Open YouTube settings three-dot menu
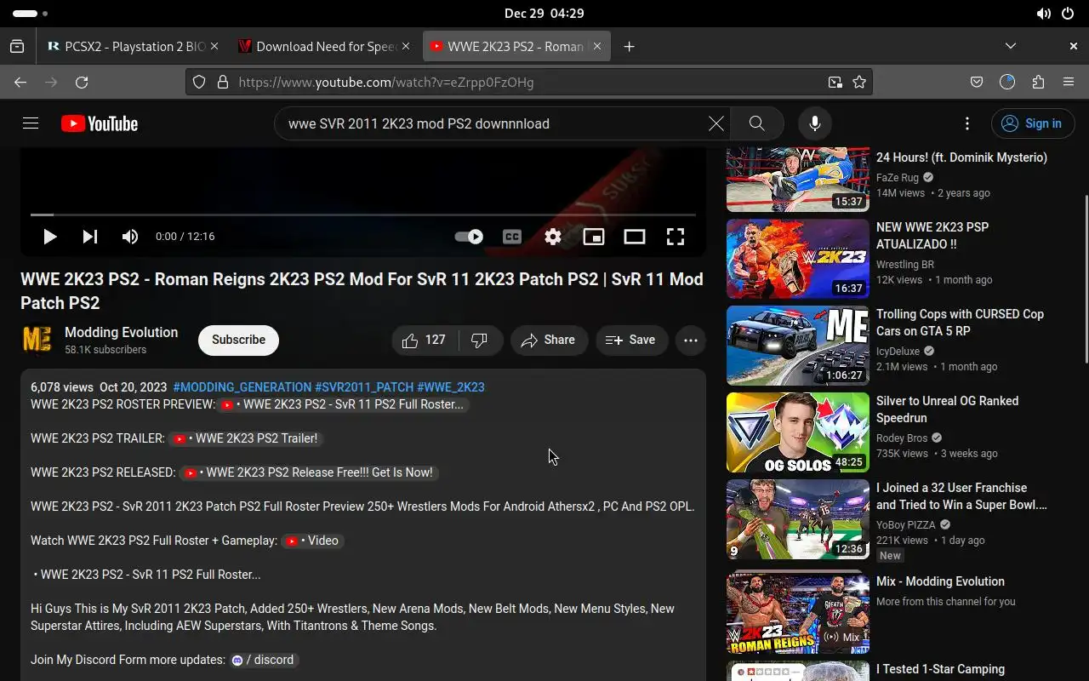Screen dimensions: 1089x681 [x=966, y=123]
